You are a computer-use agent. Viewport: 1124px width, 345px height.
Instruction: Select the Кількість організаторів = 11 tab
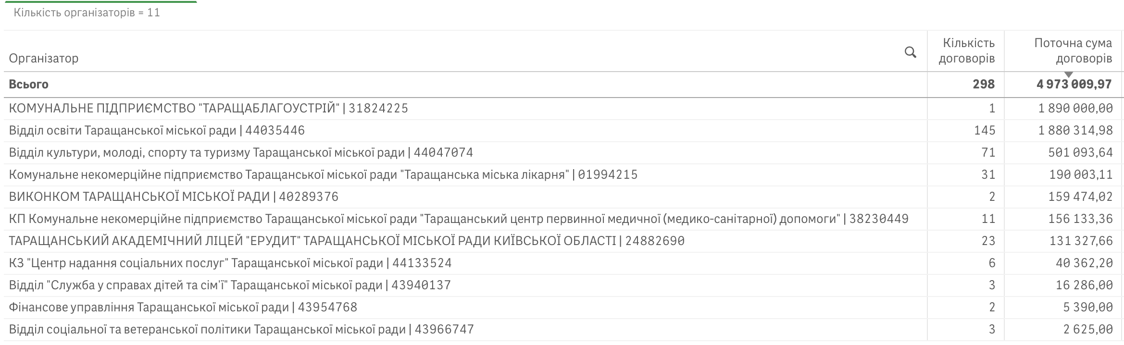(x=87, y=12)
